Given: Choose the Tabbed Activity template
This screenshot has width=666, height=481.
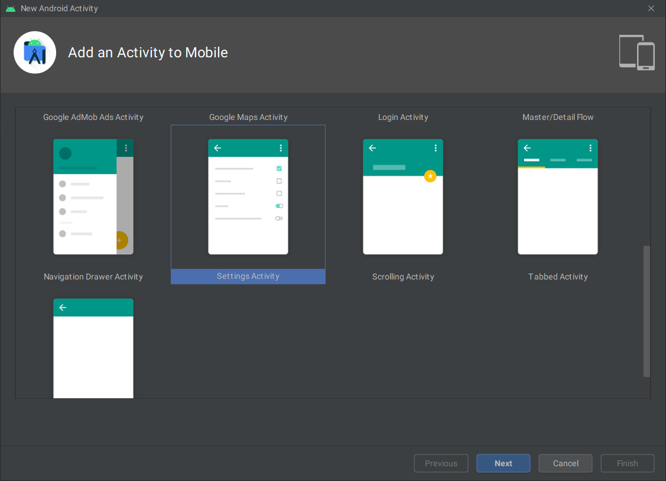Looking at the screenshot, I should pos(557,197).
